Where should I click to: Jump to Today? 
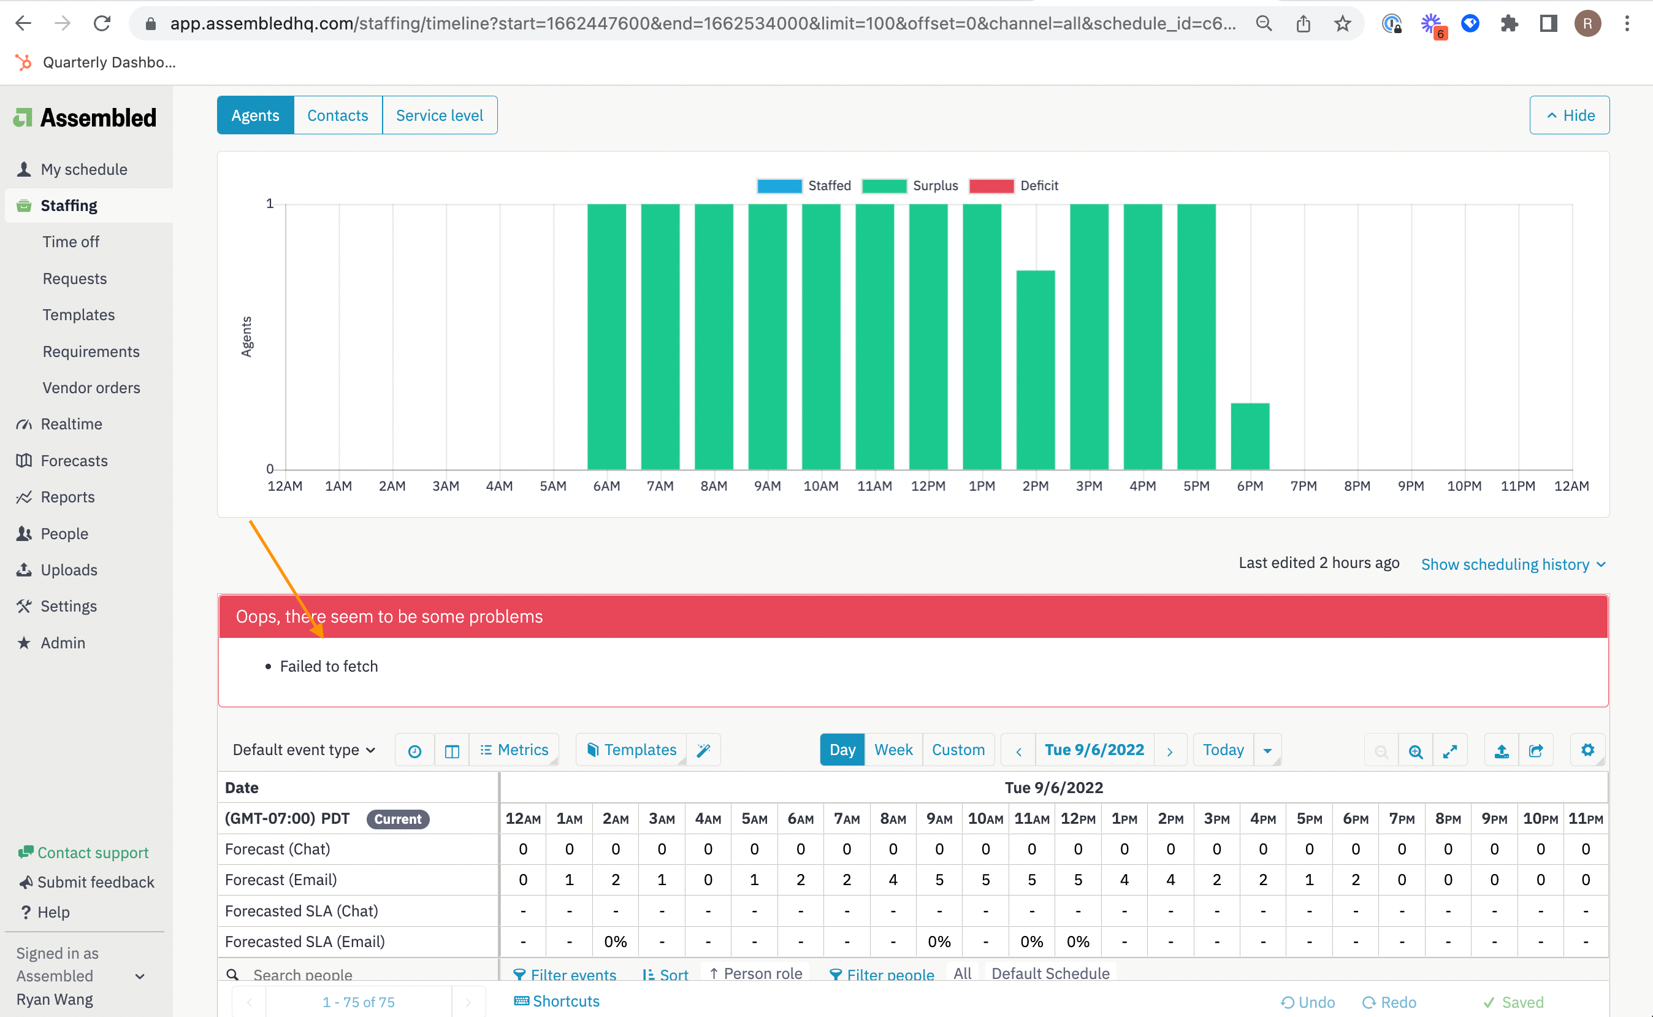[1223, 750]
